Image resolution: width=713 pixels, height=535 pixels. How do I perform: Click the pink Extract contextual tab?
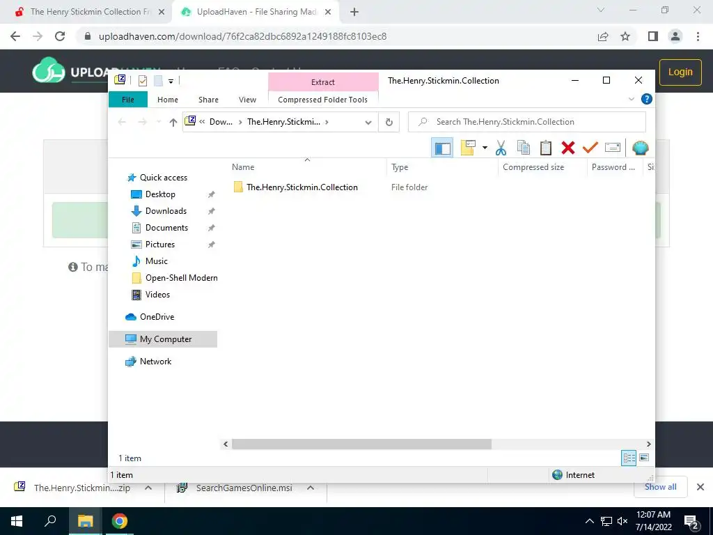(323, 82)
